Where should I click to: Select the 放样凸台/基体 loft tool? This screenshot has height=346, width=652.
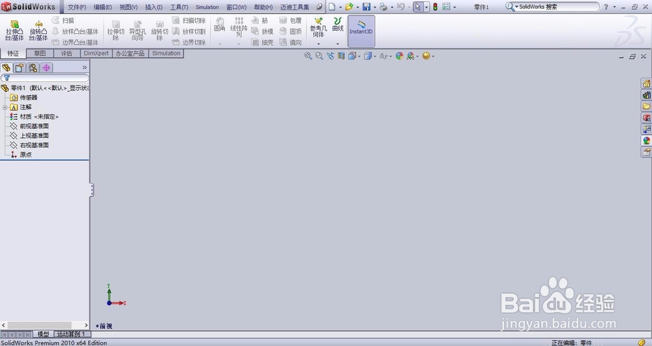[x=75, y=31]
